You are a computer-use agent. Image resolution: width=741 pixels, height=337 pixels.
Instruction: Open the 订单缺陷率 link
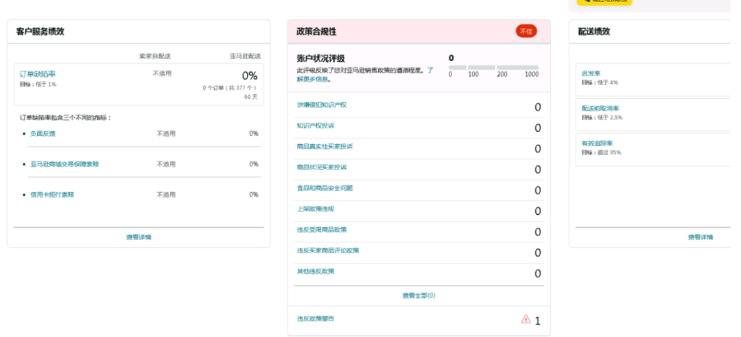pos(38,74)
